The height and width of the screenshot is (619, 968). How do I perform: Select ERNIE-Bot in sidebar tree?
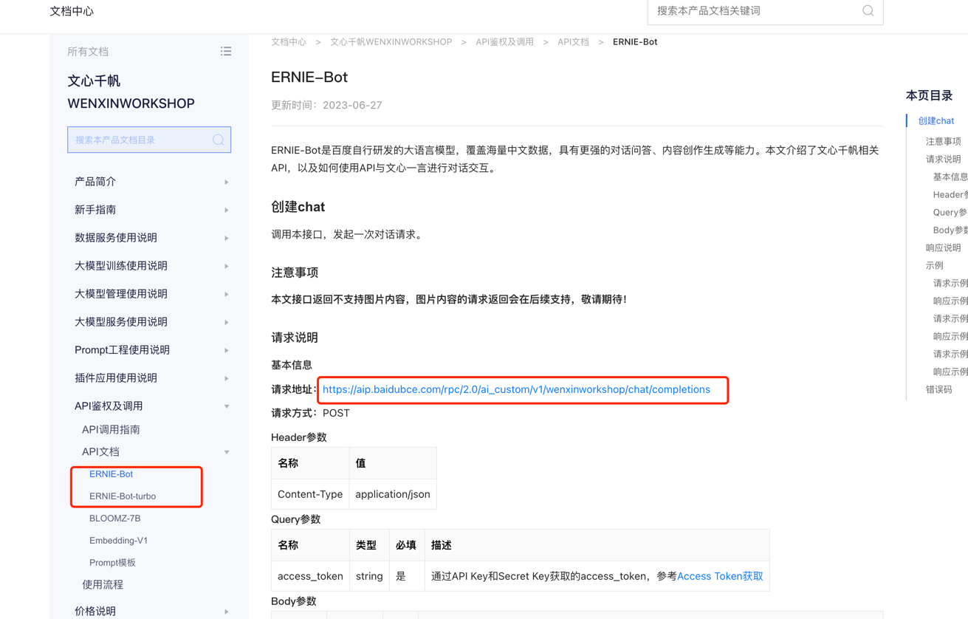tap(111, 474)
